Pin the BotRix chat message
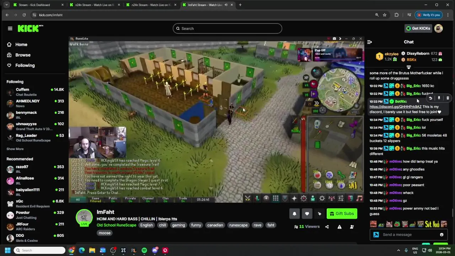This screenshot has height=256, width=455. (x=439, y=98)
